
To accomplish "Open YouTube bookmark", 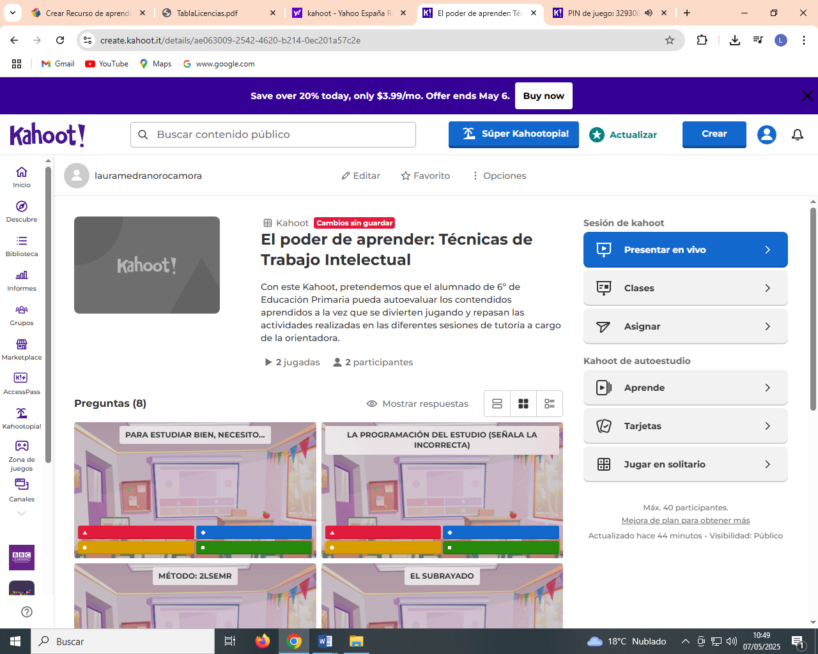I will [107, 64].
